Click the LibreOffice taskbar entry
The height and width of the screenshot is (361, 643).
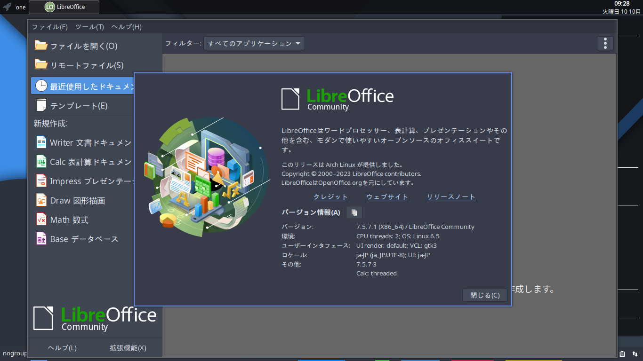click(64, 7)
